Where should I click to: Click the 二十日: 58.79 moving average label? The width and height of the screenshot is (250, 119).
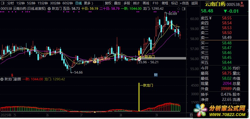110,9
